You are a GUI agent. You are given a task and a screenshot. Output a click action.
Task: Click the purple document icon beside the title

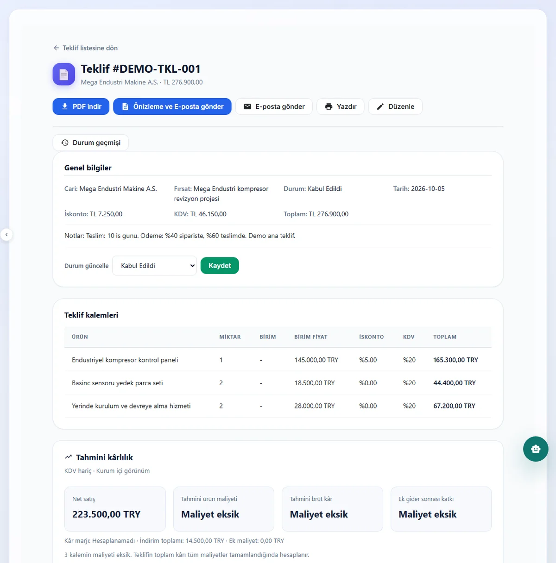[x=64, y=74]
